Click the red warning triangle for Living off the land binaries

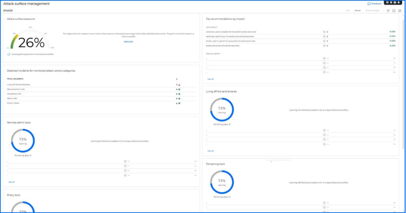pyautogui.click(x=179, y=85)
